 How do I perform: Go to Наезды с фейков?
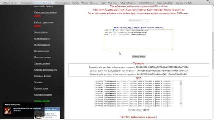tap(42, 76)
